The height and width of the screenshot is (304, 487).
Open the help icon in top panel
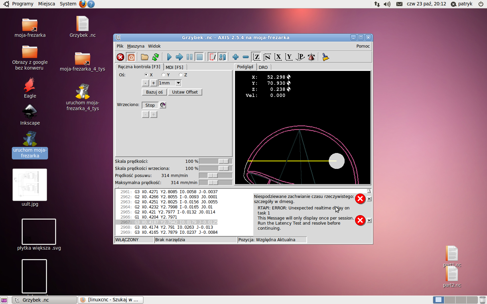pyautogui.click(x=91, y=4)
